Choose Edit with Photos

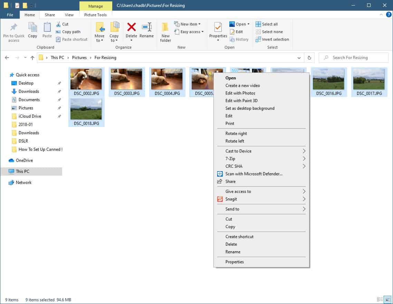261,93
